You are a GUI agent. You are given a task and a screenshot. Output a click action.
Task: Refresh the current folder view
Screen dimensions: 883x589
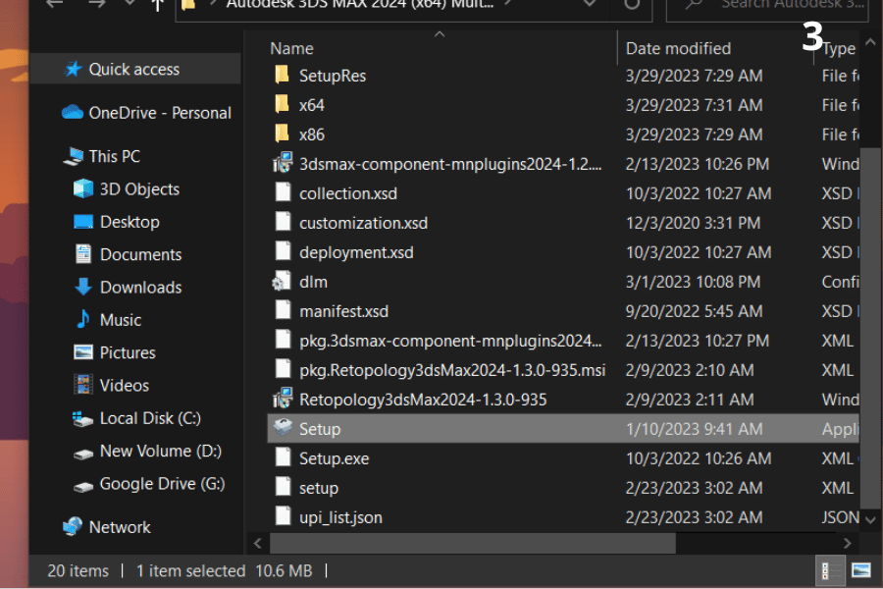point(631,5)
